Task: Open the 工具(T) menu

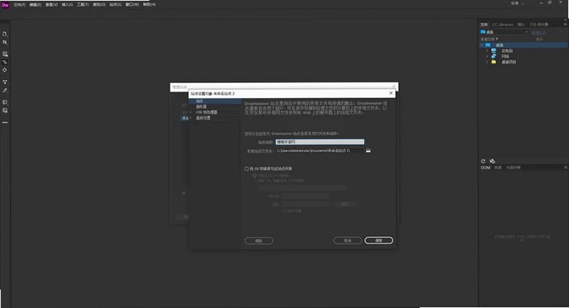Action: coord(83,5)
